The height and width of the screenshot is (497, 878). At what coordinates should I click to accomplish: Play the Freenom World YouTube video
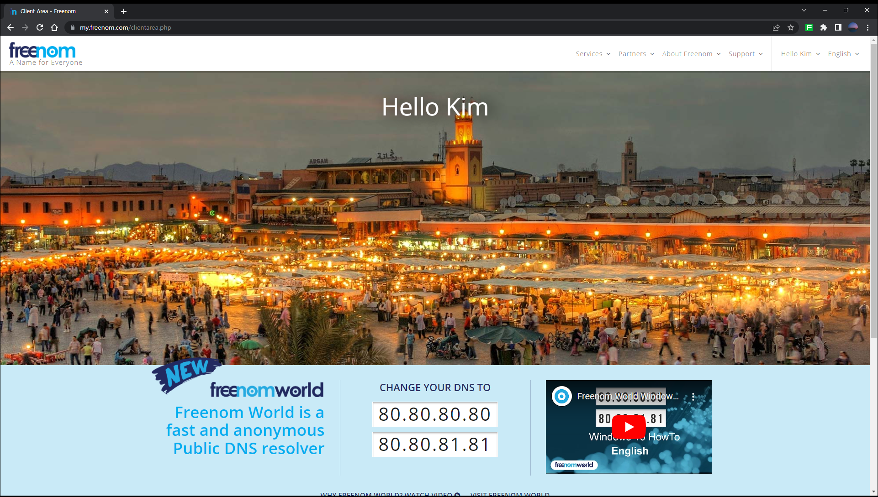pyautogui.click(x=629, y=427)
